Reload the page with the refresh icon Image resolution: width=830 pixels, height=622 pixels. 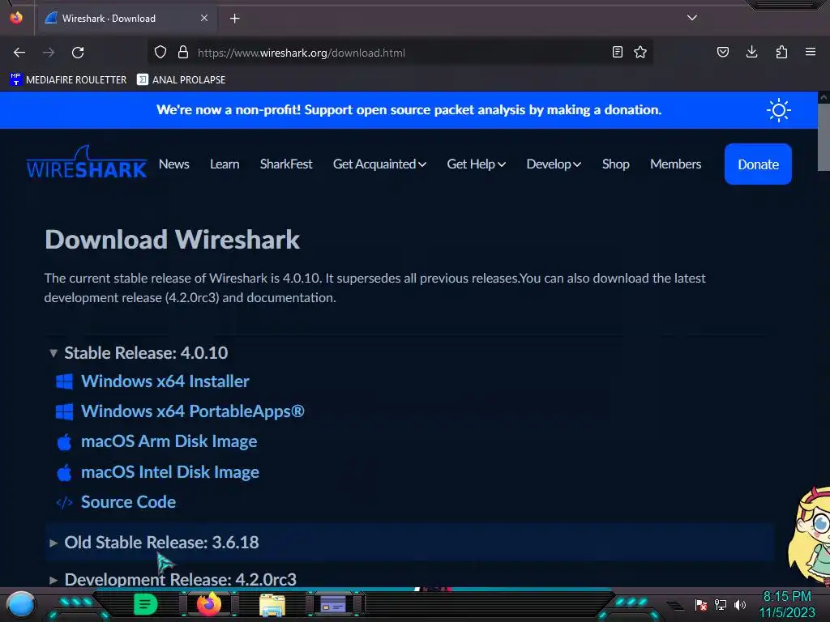pos(78,53)
